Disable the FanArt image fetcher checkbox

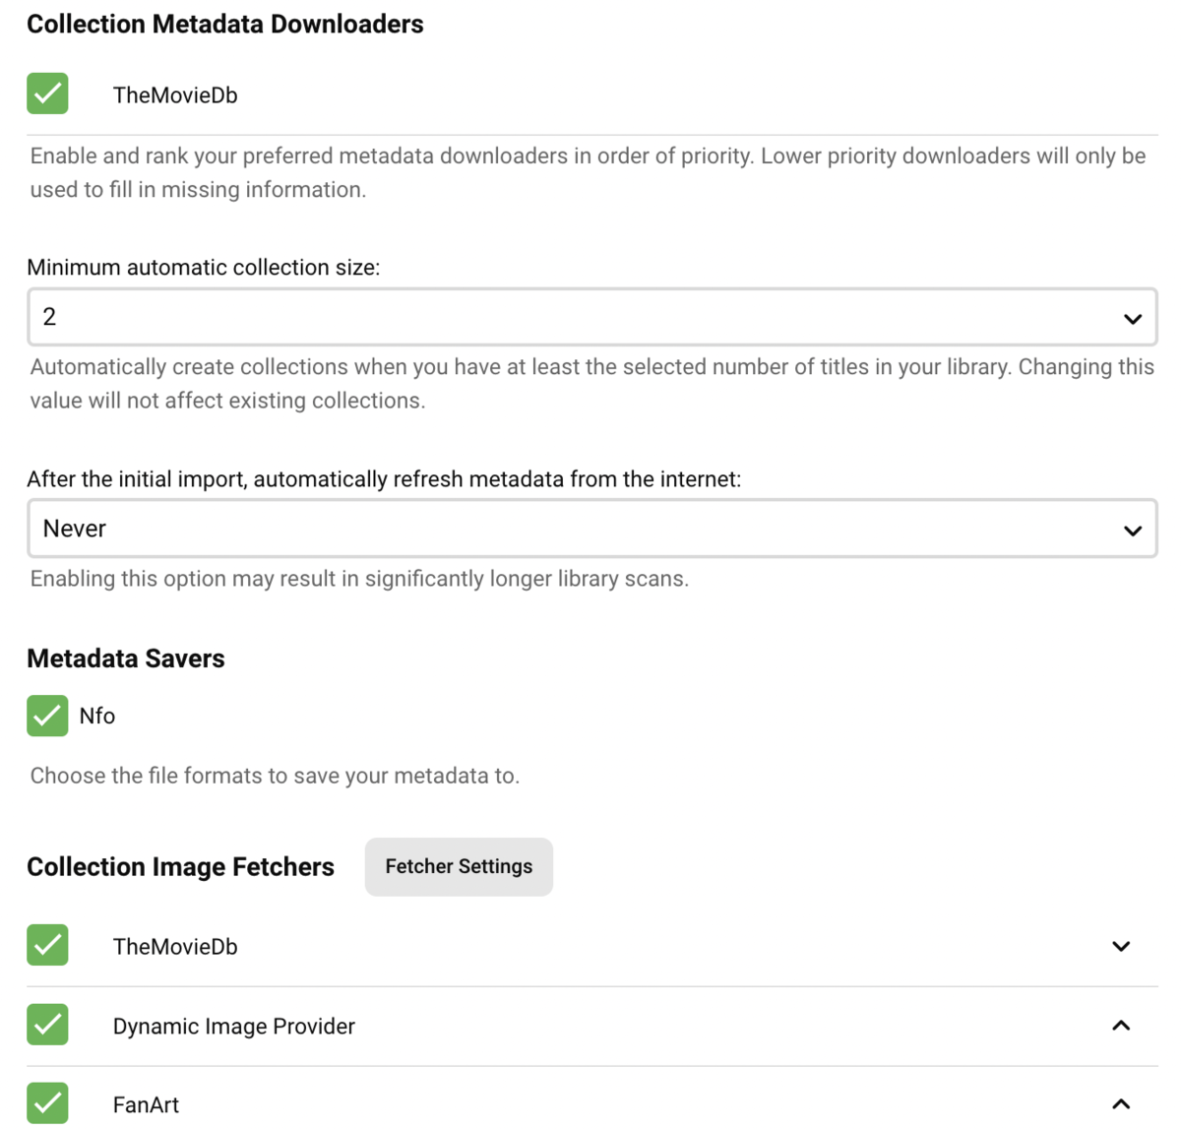coord(47,1103)
